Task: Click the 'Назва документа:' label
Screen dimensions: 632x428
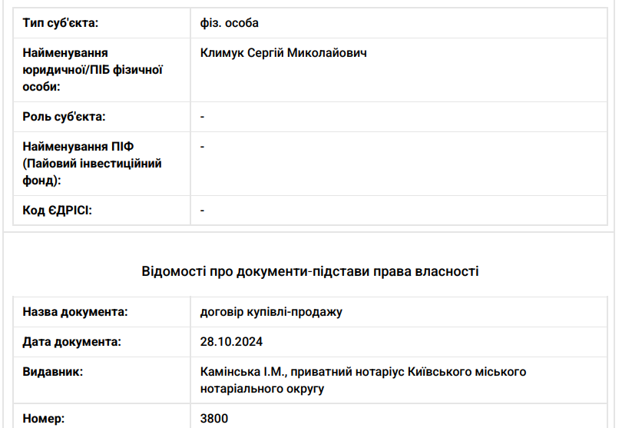Action: pos(74,312)
